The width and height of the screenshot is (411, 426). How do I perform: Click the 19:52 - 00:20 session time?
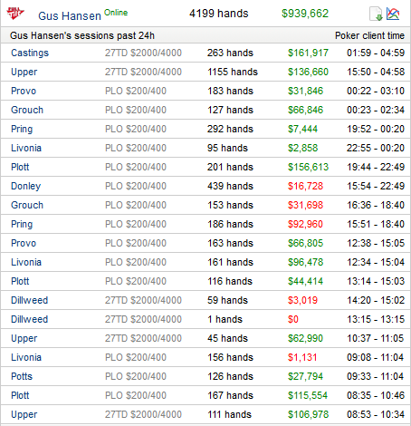click(376, 129)
